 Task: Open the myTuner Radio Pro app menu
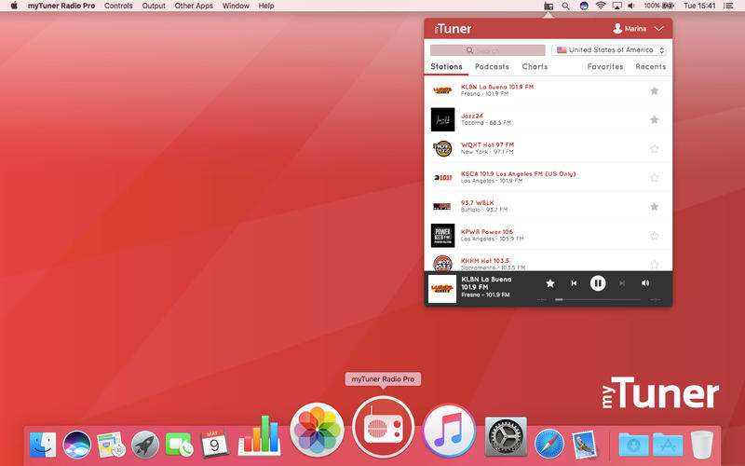click(61, 6)
